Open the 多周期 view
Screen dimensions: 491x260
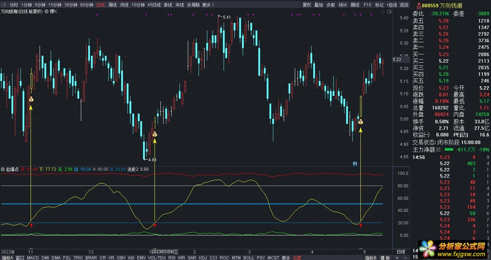click(x=193, y=5)
